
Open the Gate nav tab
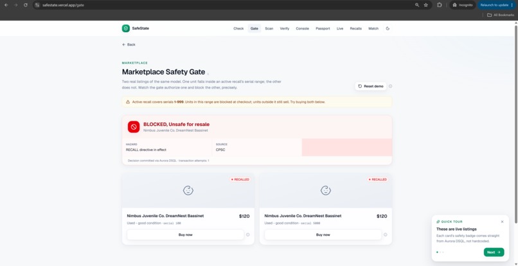pos(255,28)
